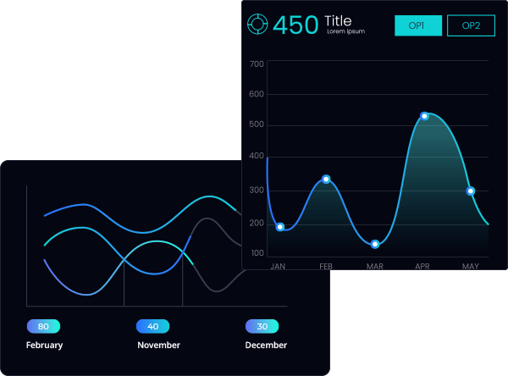Click the JAN label on x-axis

278,267
